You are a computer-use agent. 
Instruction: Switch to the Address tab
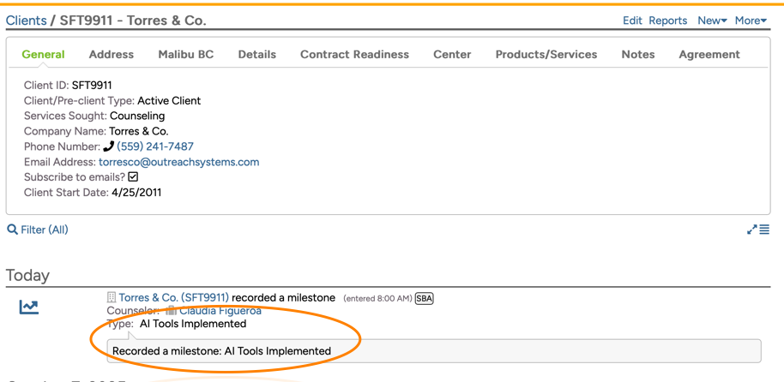click(x=112, y=54)
